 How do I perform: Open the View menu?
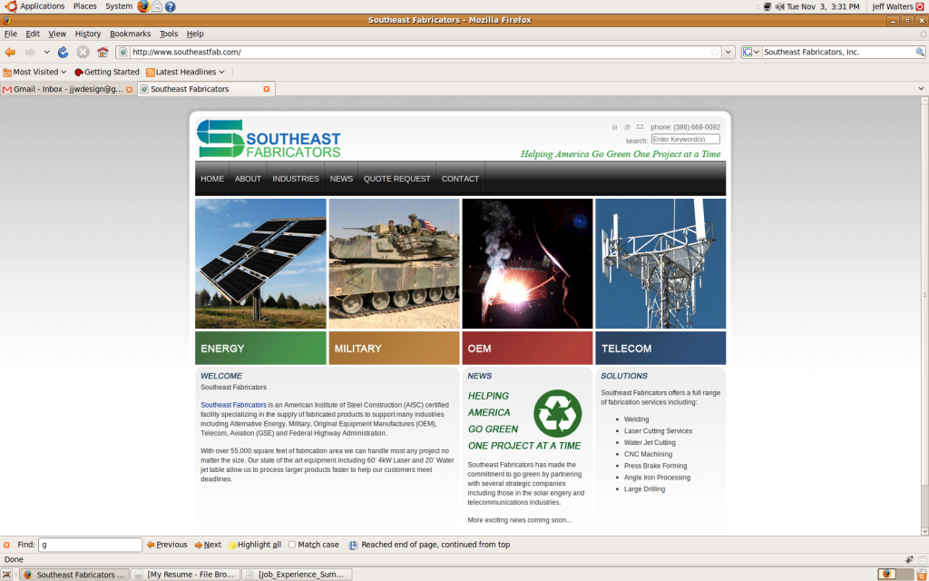coord(57,34)
